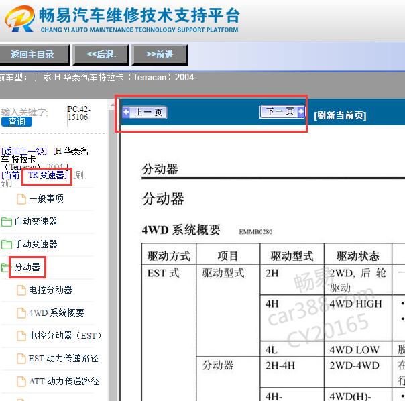This screenshot has width=405, height=401.
Task: Click document icon beside ATT 动力传递路径
Action: pos(21,382)
